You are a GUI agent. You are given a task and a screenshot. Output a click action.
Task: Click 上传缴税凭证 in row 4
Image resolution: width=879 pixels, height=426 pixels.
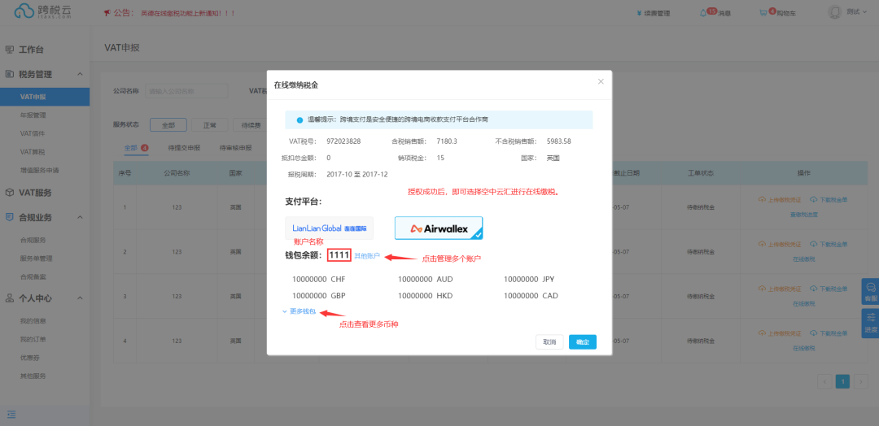tap(780, 333)
